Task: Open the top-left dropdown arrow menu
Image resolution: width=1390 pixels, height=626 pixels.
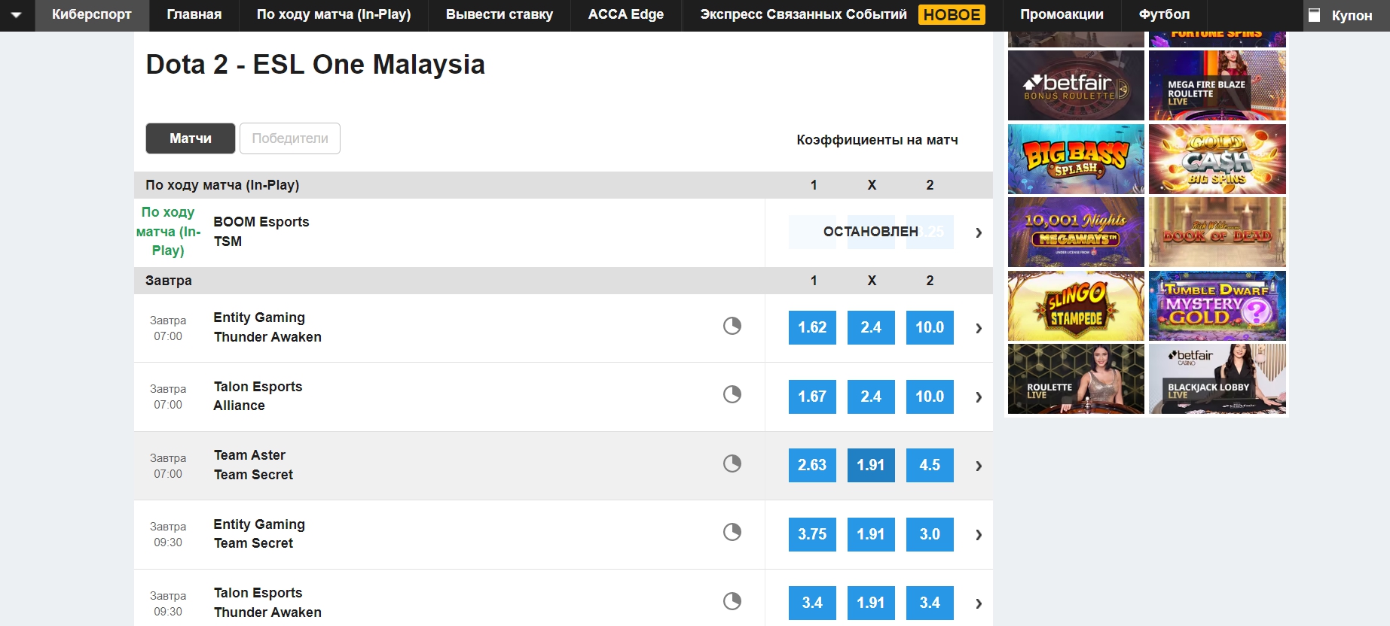Action: [17, 15]
